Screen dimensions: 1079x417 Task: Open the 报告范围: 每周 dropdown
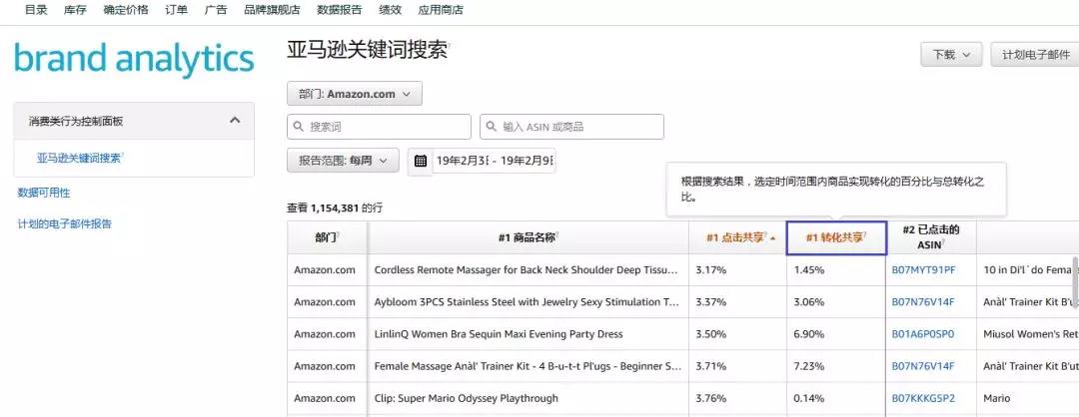(343, 160)
